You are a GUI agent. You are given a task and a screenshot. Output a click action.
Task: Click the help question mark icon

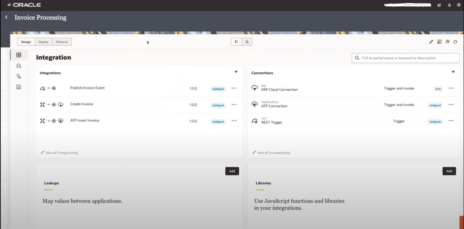[x=458, y=5]
